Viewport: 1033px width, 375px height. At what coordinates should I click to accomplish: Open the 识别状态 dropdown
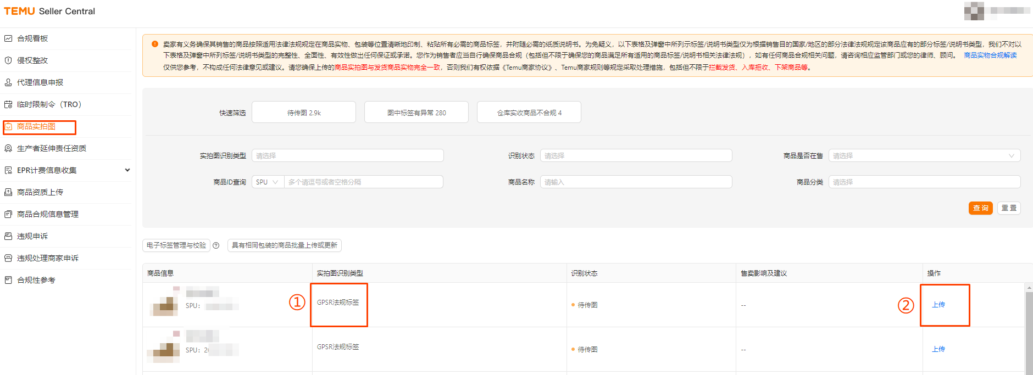coord(636,155)
